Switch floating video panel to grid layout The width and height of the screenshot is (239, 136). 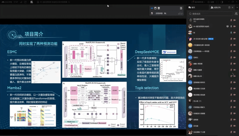(x=155, y=8)
